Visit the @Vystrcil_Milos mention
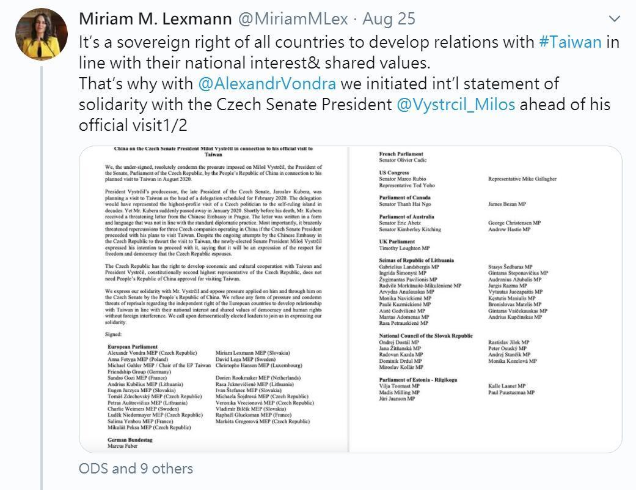The height and width of the screenshot is (490, 636). coord(456,105)
